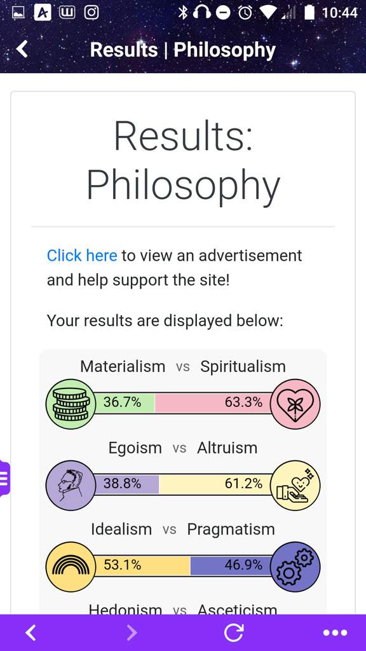Tap the Instagram icon in status bar
The image size is (366, 651).
click(91, 13)
